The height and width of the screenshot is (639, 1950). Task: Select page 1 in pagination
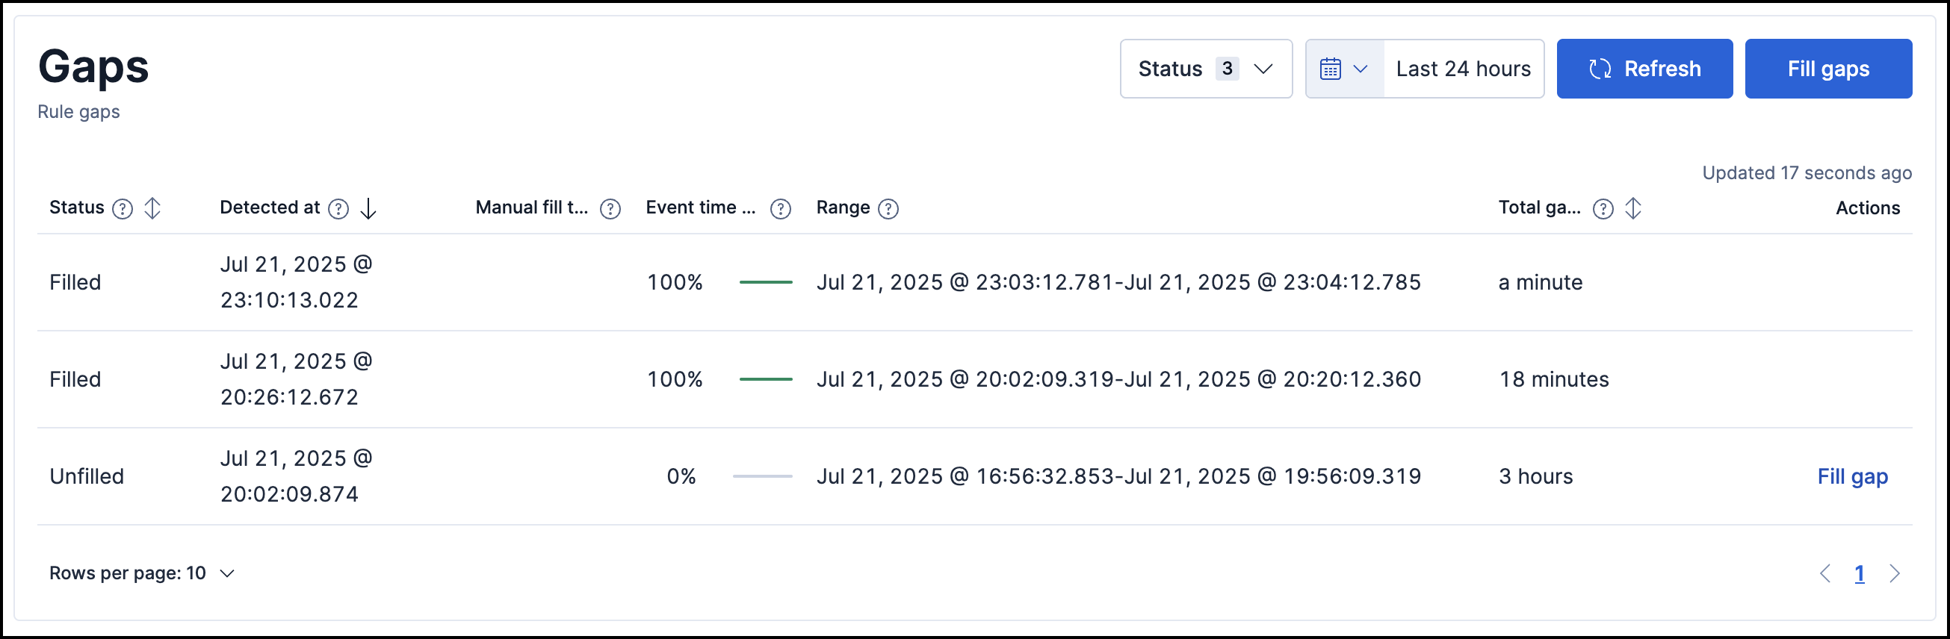1859,574
